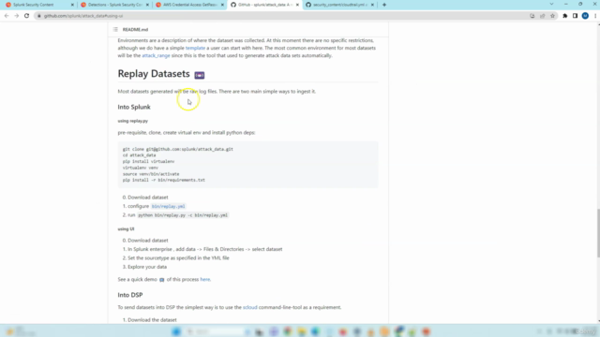The height and width of the screenshot is (337, 600).
Task: Open the template link
Action: [x=195, y=48]
